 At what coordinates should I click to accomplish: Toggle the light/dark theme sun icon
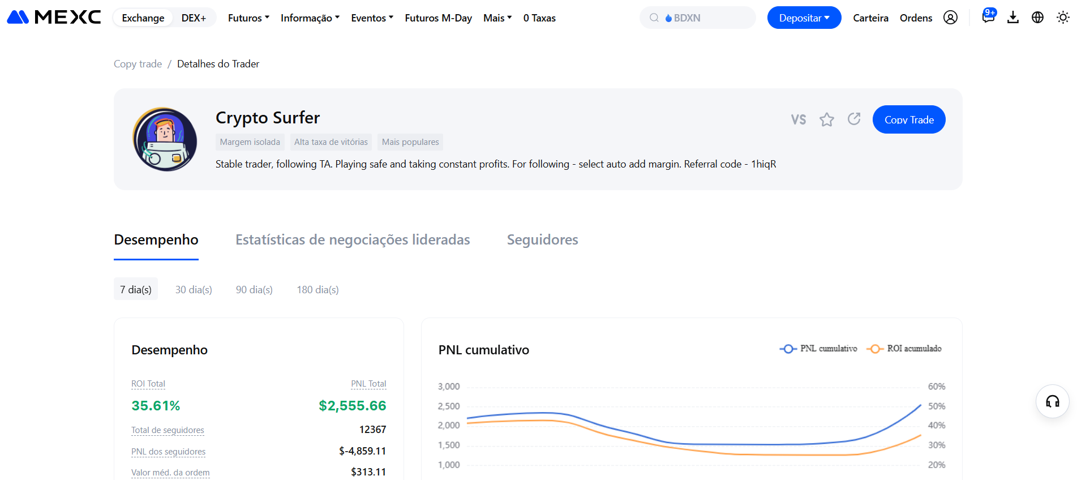pos(1063,18)
